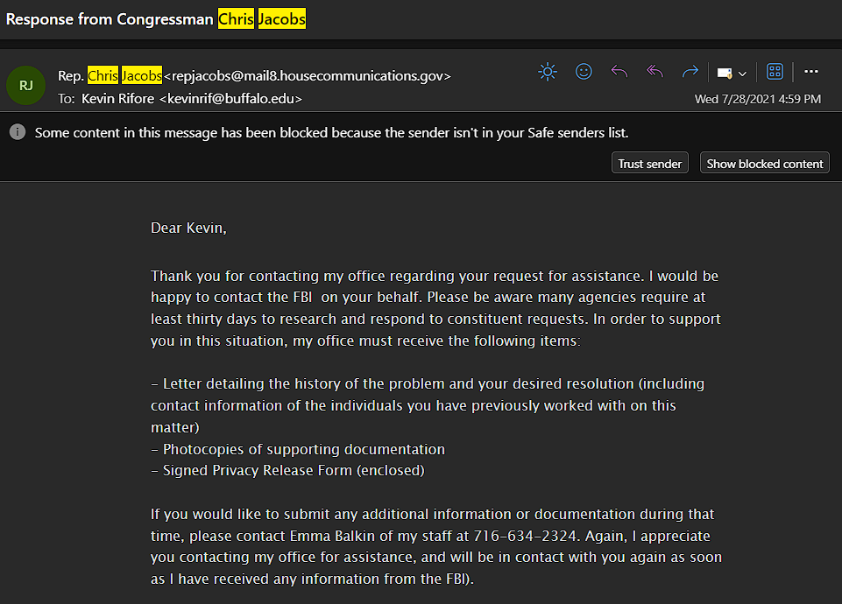Click the envelope with lock icon
Screen dimensions: 842x604
725,74
